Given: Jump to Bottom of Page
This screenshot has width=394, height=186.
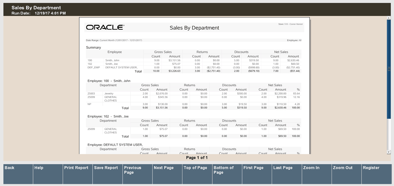Looking at the screenshot, I should coord(227,174).
